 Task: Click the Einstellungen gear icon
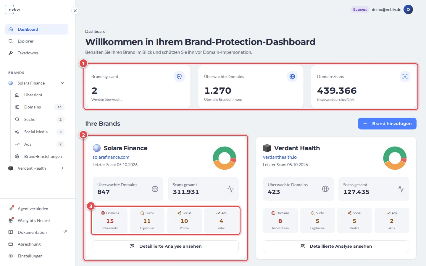11,256
